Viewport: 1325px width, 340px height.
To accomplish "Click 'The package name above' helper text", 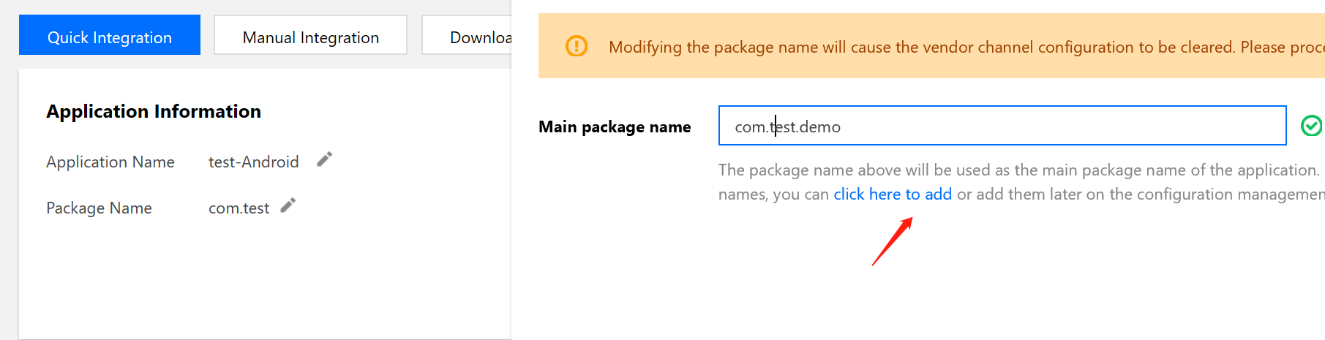I will pyautogui.click(x=1017, y=170).
